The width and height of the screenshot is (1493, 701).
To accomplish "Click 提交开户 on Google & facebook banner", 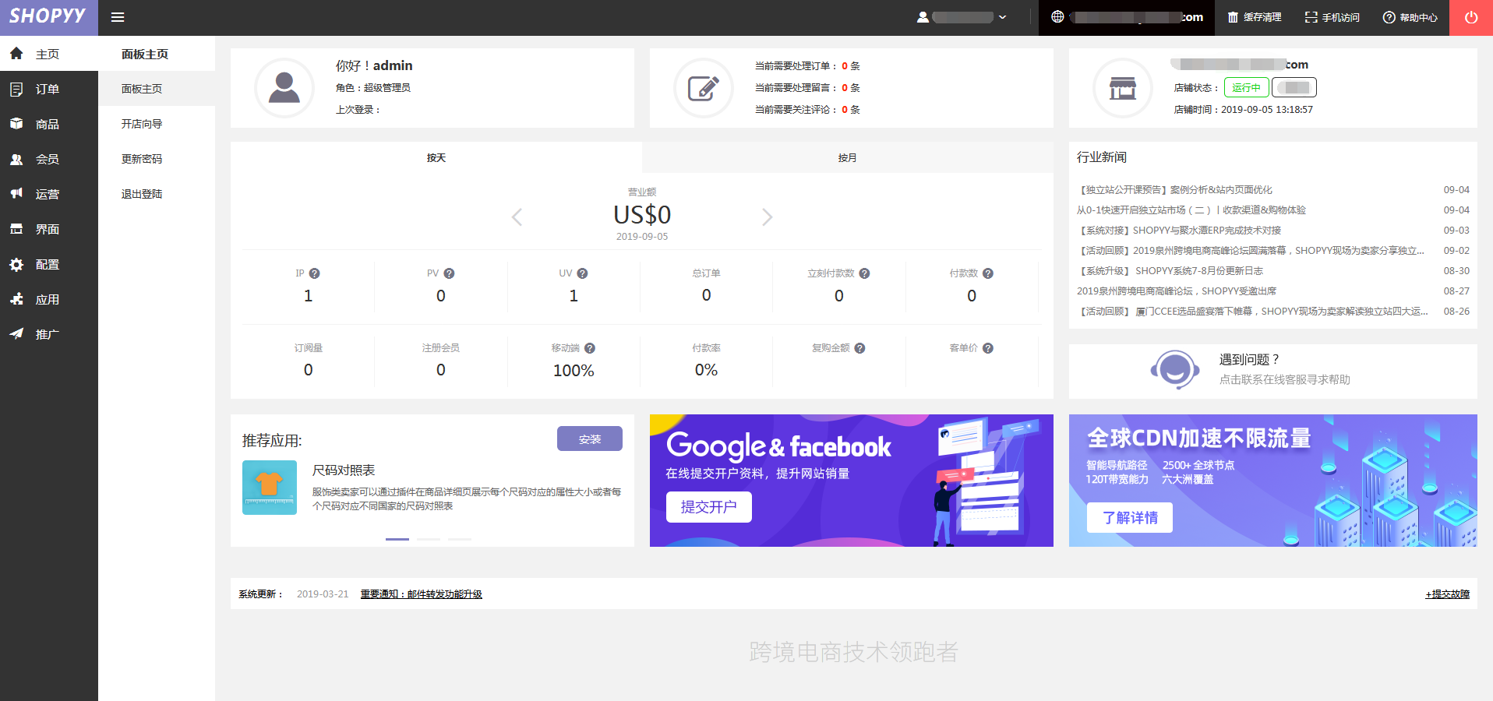I will 709,507.
